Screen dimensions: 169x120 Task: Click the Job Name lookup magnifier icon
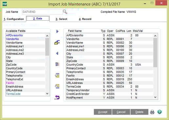pos(65,12)
